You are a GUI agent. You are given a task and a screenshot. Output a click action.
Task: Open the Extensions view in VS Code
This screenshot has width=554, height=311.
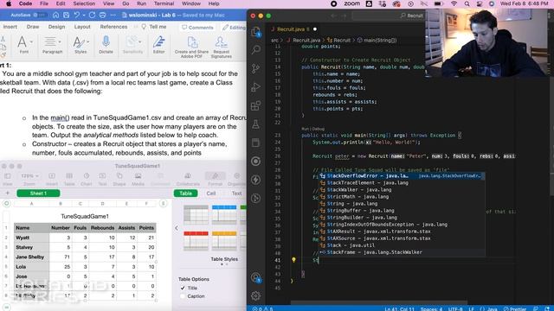tap(256, 105)
